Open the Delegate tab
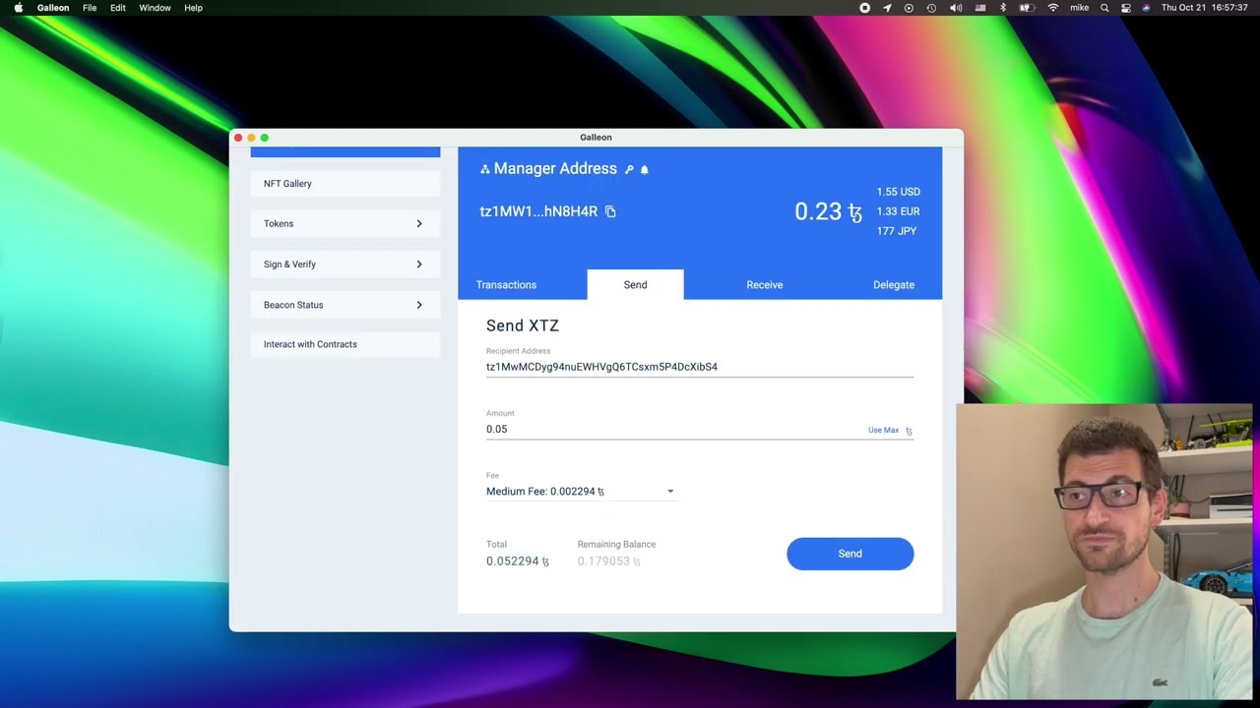This screenshot has width=1260, height=708. point(894,285)
